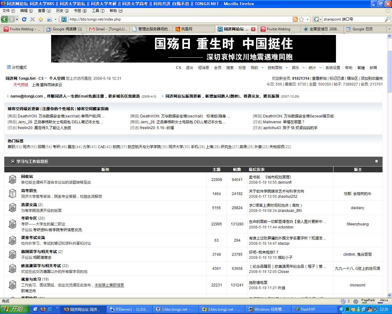Click the Windows 开始 start button
The width and height of the screenshot is (392, 314).
(x=14, y=309)
